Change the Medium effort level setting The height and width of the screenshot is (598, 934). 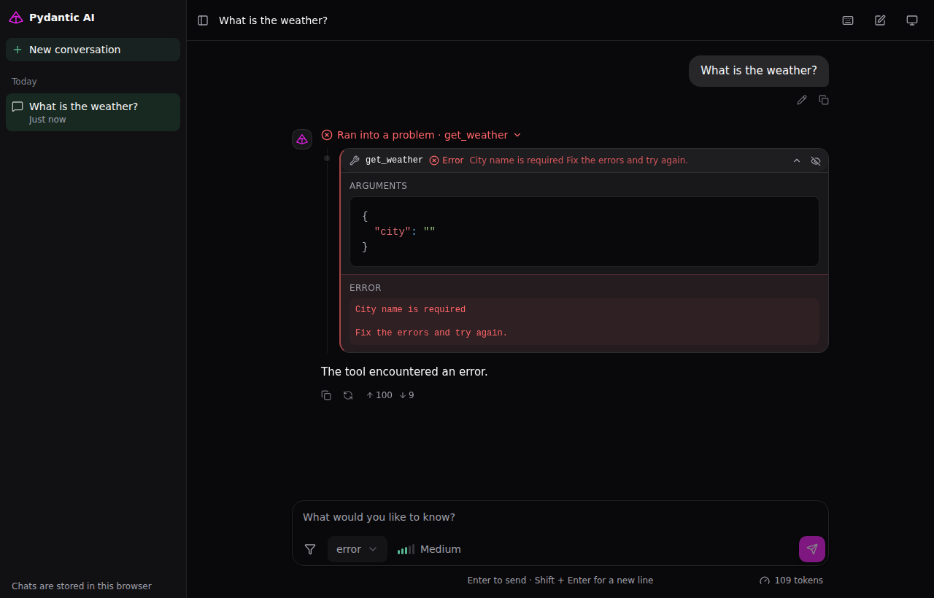[x=429, y=549]
